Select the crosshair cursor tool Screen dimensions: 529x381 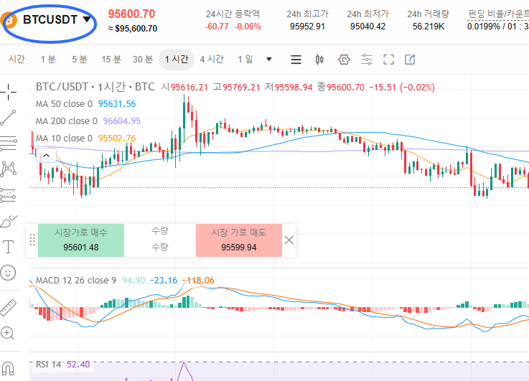pos(9,90)
